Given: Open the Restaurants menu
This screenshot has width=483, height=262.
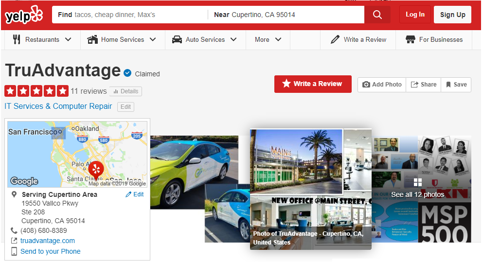Looking at the screenshot, I should (42, 39).
